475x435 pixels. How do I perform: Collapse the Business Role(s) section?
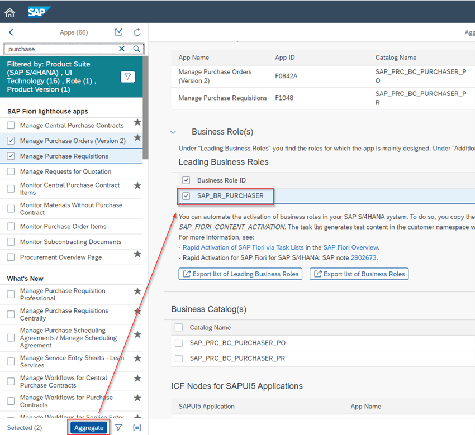point(173,132)
